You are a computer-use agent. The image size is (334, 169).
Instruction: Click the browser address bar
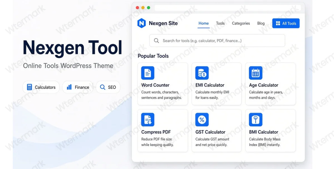click(227, 8)
